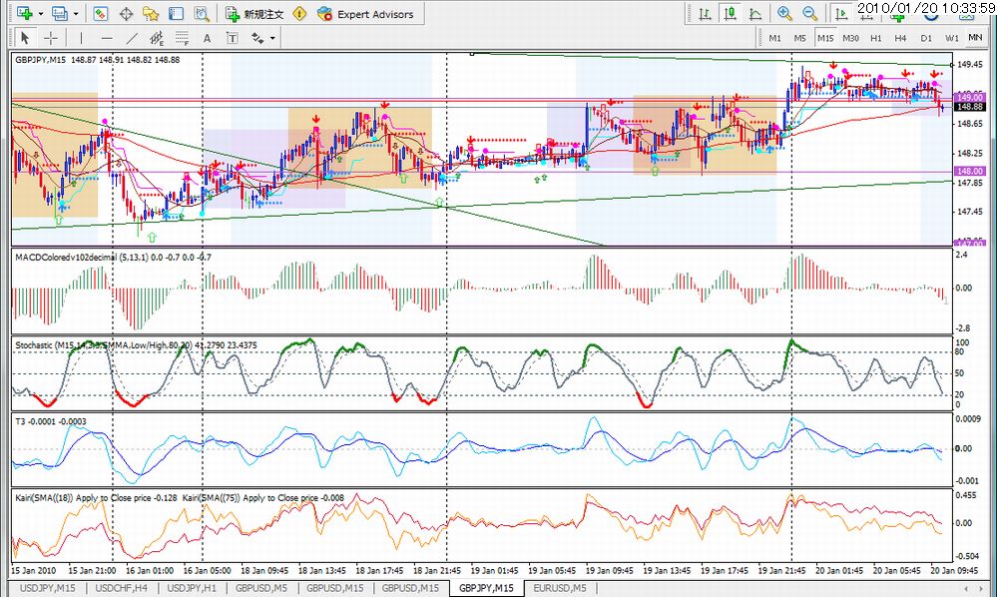Select the M5 timeframe
This screenshot has height=597, width=997.
click(799, 38)
